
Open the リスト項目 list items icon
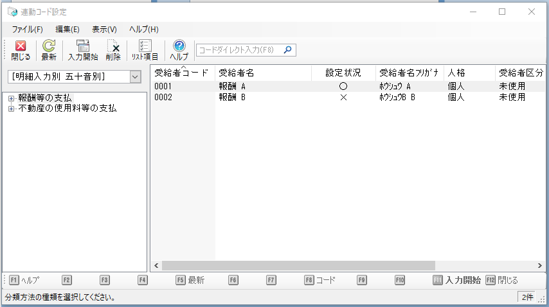(145, 47)
